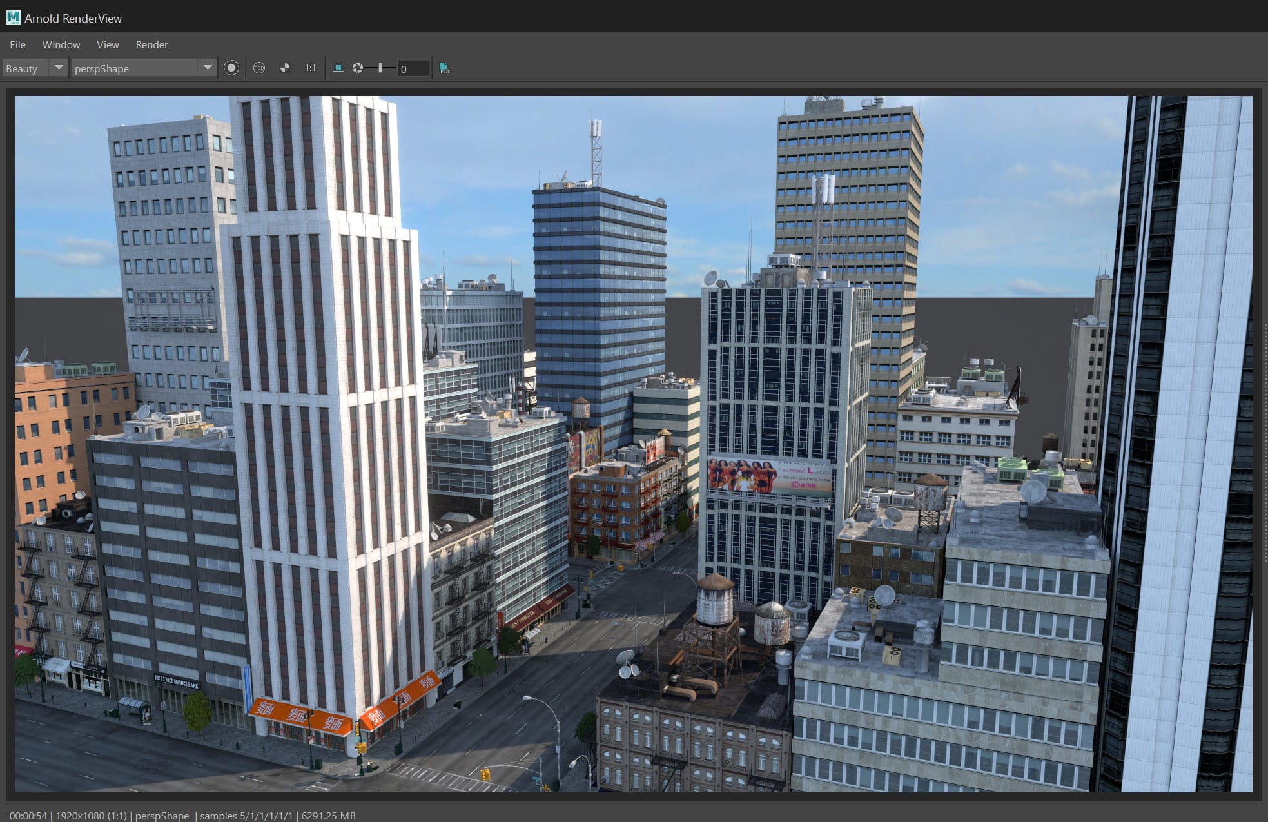Click the dashed circle render icon

pyautogui.click(x=231, y=68)
